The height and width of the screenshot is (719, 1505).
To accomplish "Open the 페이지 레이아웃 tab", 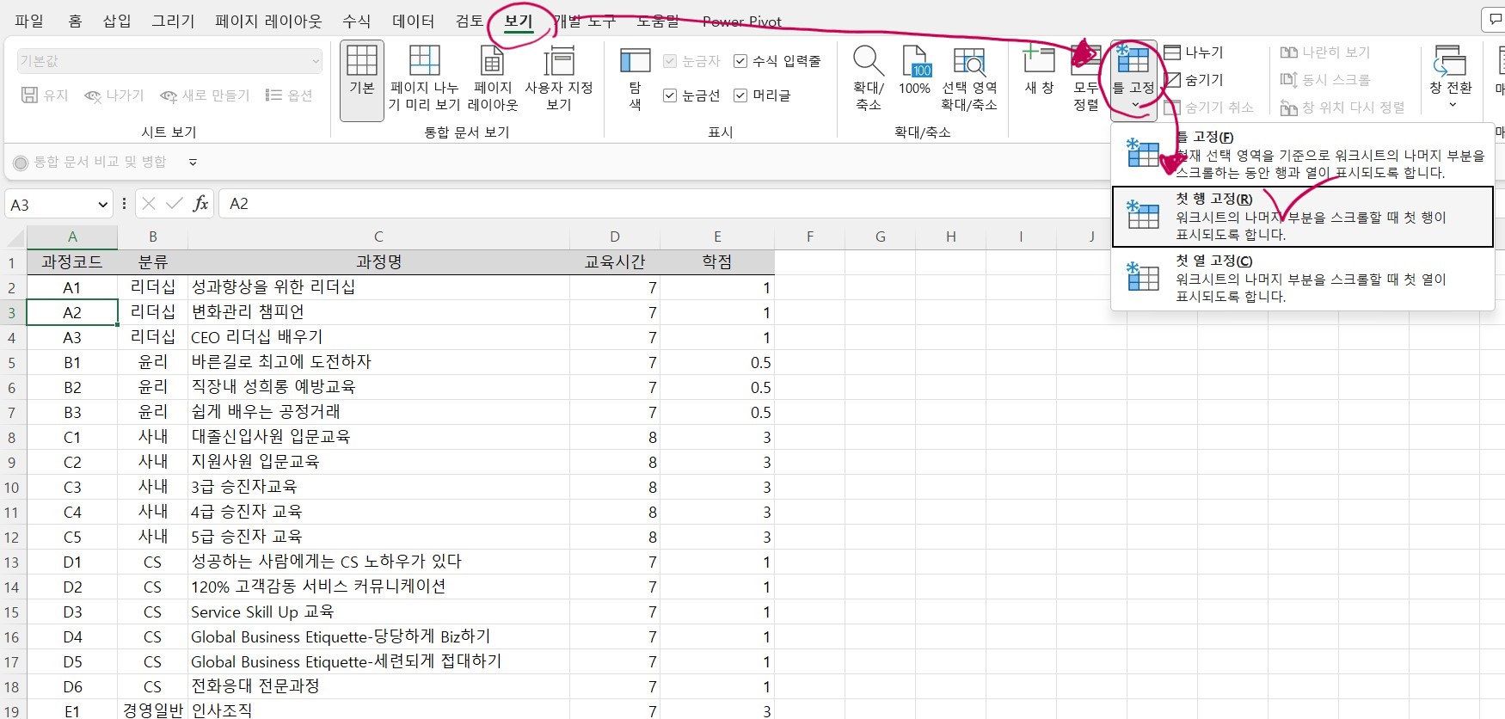I will [x=268, y=21].
